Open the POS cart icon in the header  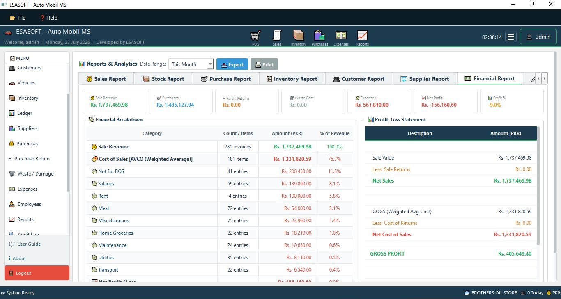[255, 35]
